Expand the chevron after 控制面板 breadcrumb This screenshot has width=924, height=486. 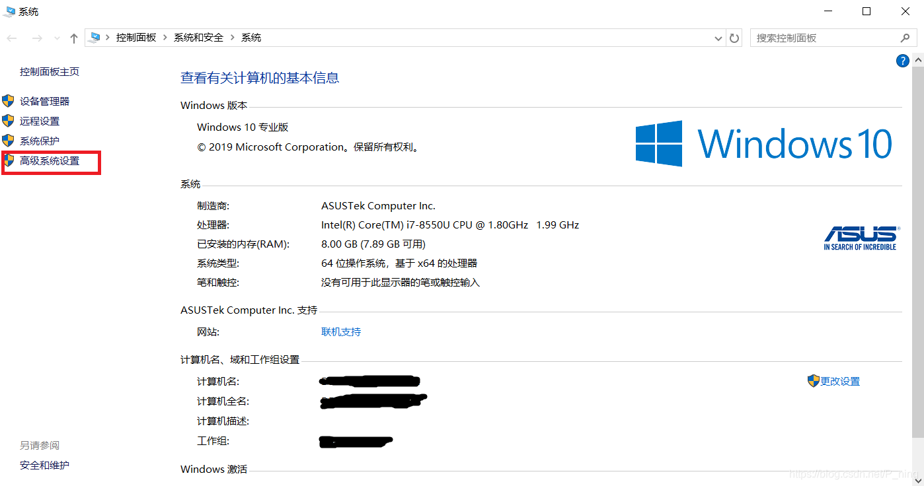[165, 38]
